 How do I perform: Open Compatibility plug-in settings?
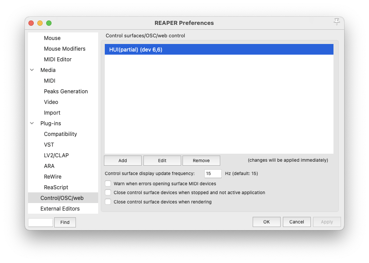pos(60,134)
